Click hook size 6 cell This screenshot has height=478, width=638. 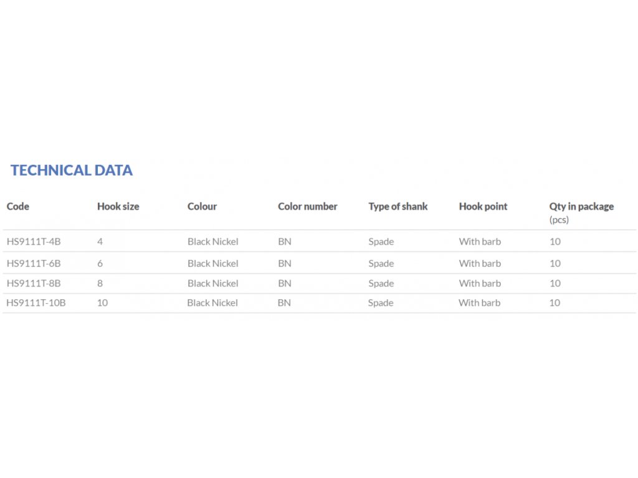(x=100, y=263)
